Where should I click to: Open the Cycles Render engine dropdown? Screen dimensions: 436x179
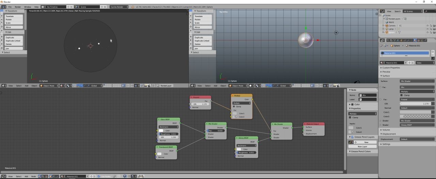coord(119,7)
